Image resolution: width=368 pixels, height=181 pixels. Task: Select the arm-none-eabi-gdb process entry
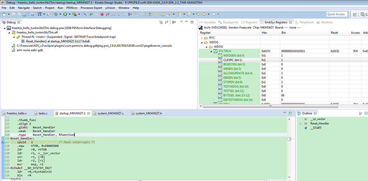point(28,50)
